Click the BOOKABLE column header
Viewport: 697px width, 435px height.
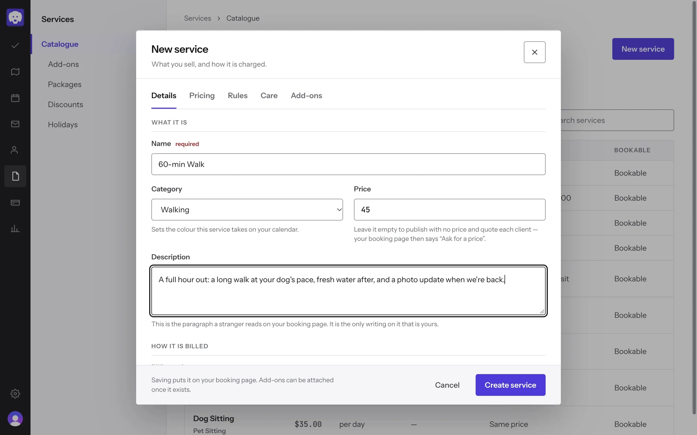tap(632, 150)
